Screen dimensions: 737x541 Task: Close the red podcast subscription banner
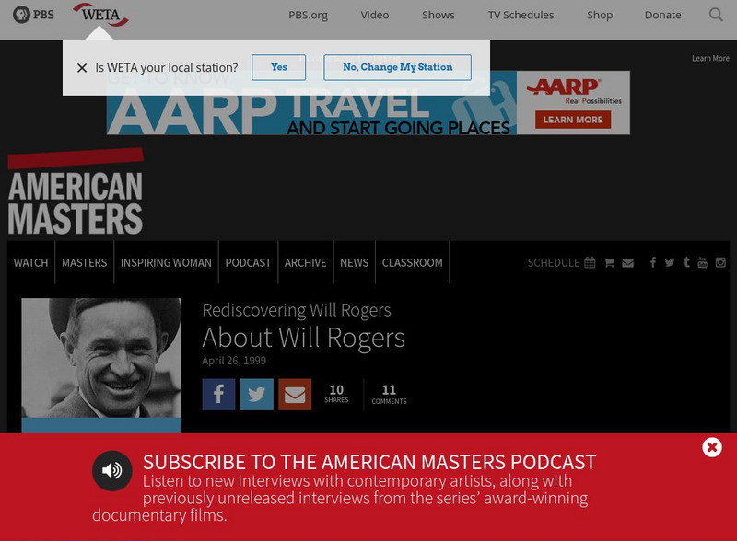coord(711,447)
